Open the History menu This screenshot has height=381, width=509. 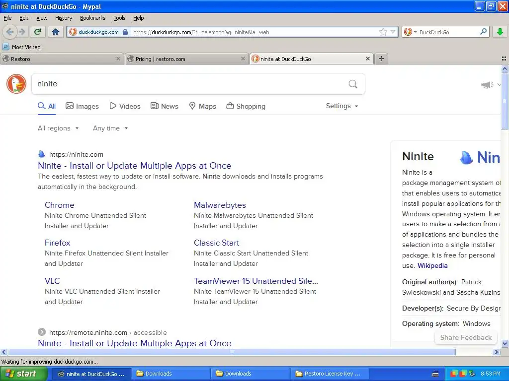tap(63, 18)
